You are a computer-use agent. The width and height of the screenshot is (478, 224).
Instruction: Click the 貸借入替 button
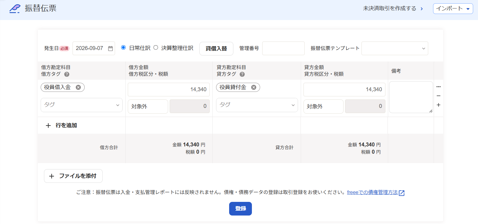216,48
